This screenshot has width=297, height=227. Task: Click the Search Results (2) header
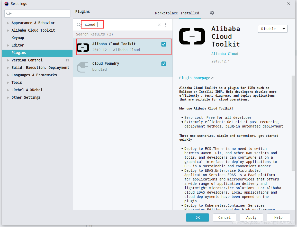pyautogui.click(x=95, y=34)
